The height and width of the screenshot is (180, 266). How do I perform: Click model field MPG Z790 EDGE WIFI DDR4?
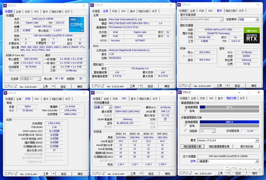coord(129,23)
